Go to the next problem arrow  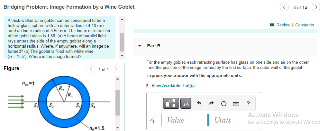point(316,7)
